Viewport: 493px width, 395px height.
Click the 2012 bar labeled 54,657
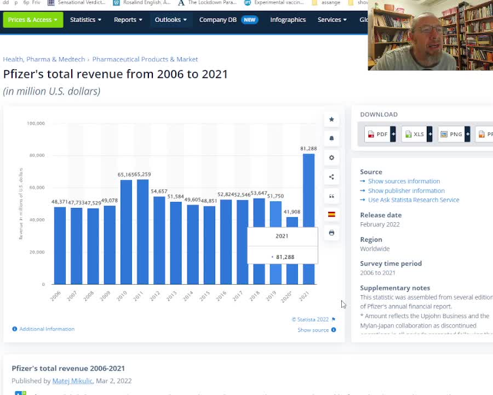[159, 240]
